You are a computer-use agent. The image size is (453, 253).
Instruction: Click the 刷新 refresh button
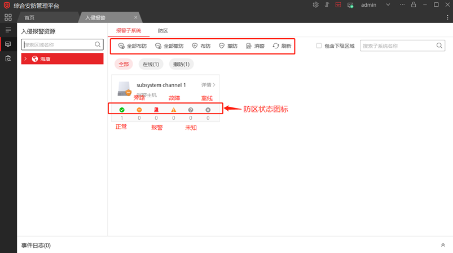coord(282,46)
